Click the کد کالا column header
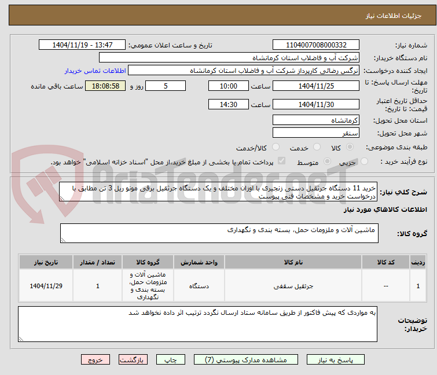This screenshot has height=375, width=437. pos(385,262)
